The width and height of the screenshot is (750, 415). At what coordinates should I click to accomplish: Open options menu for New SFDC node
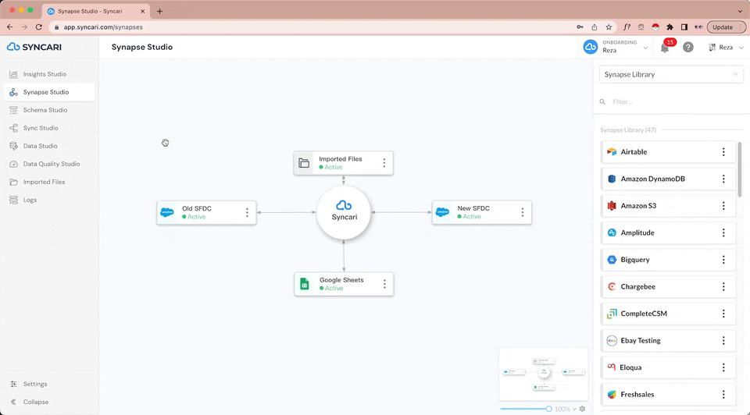[523, 212]
